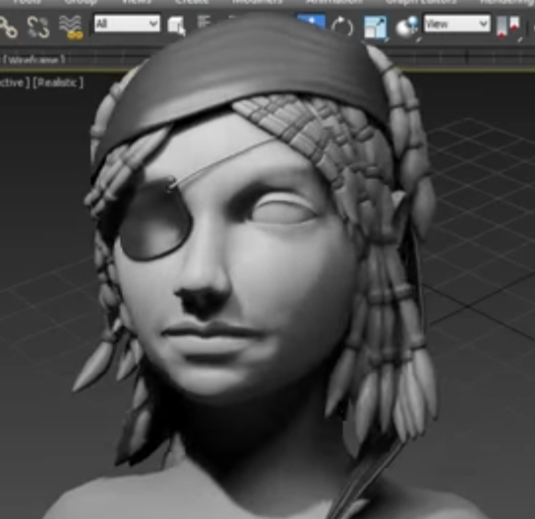
Task: Switch to the Select and Scale tool
Action: click(376, 27)
